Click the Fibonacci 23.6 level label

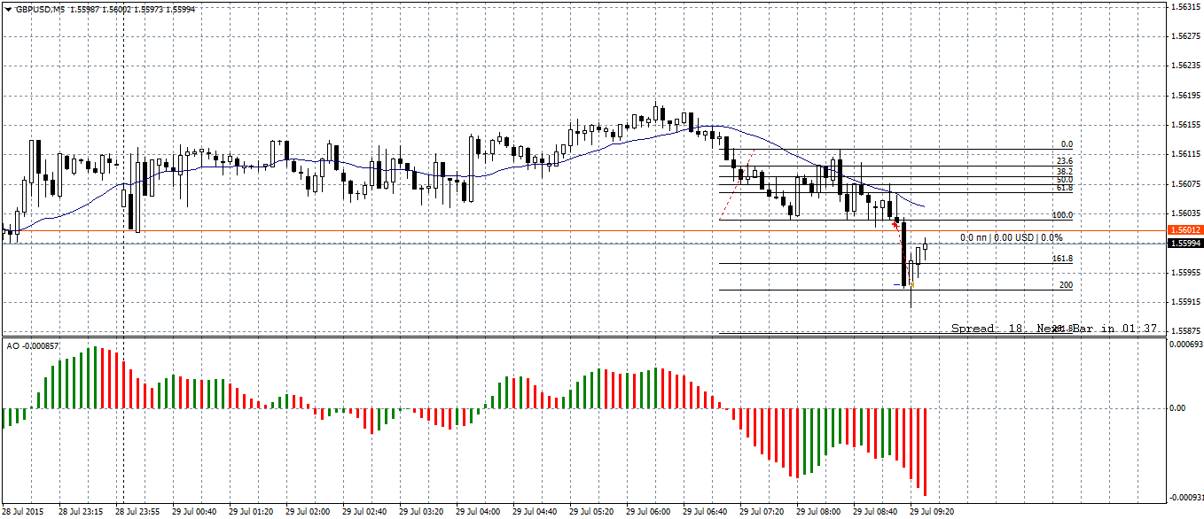[1065, 161]
